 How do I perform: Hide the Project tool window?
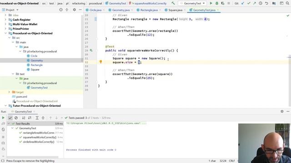(80, 10)
